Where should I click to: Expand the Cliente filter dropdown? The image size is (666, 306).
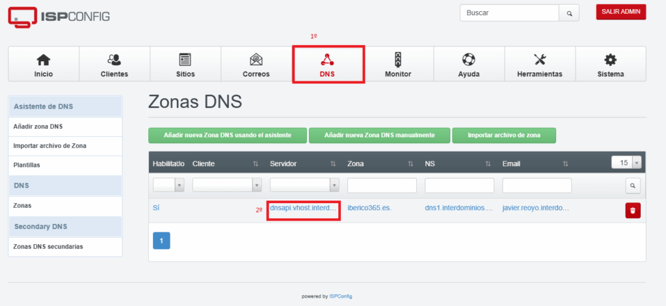click(x=227, y=186)
